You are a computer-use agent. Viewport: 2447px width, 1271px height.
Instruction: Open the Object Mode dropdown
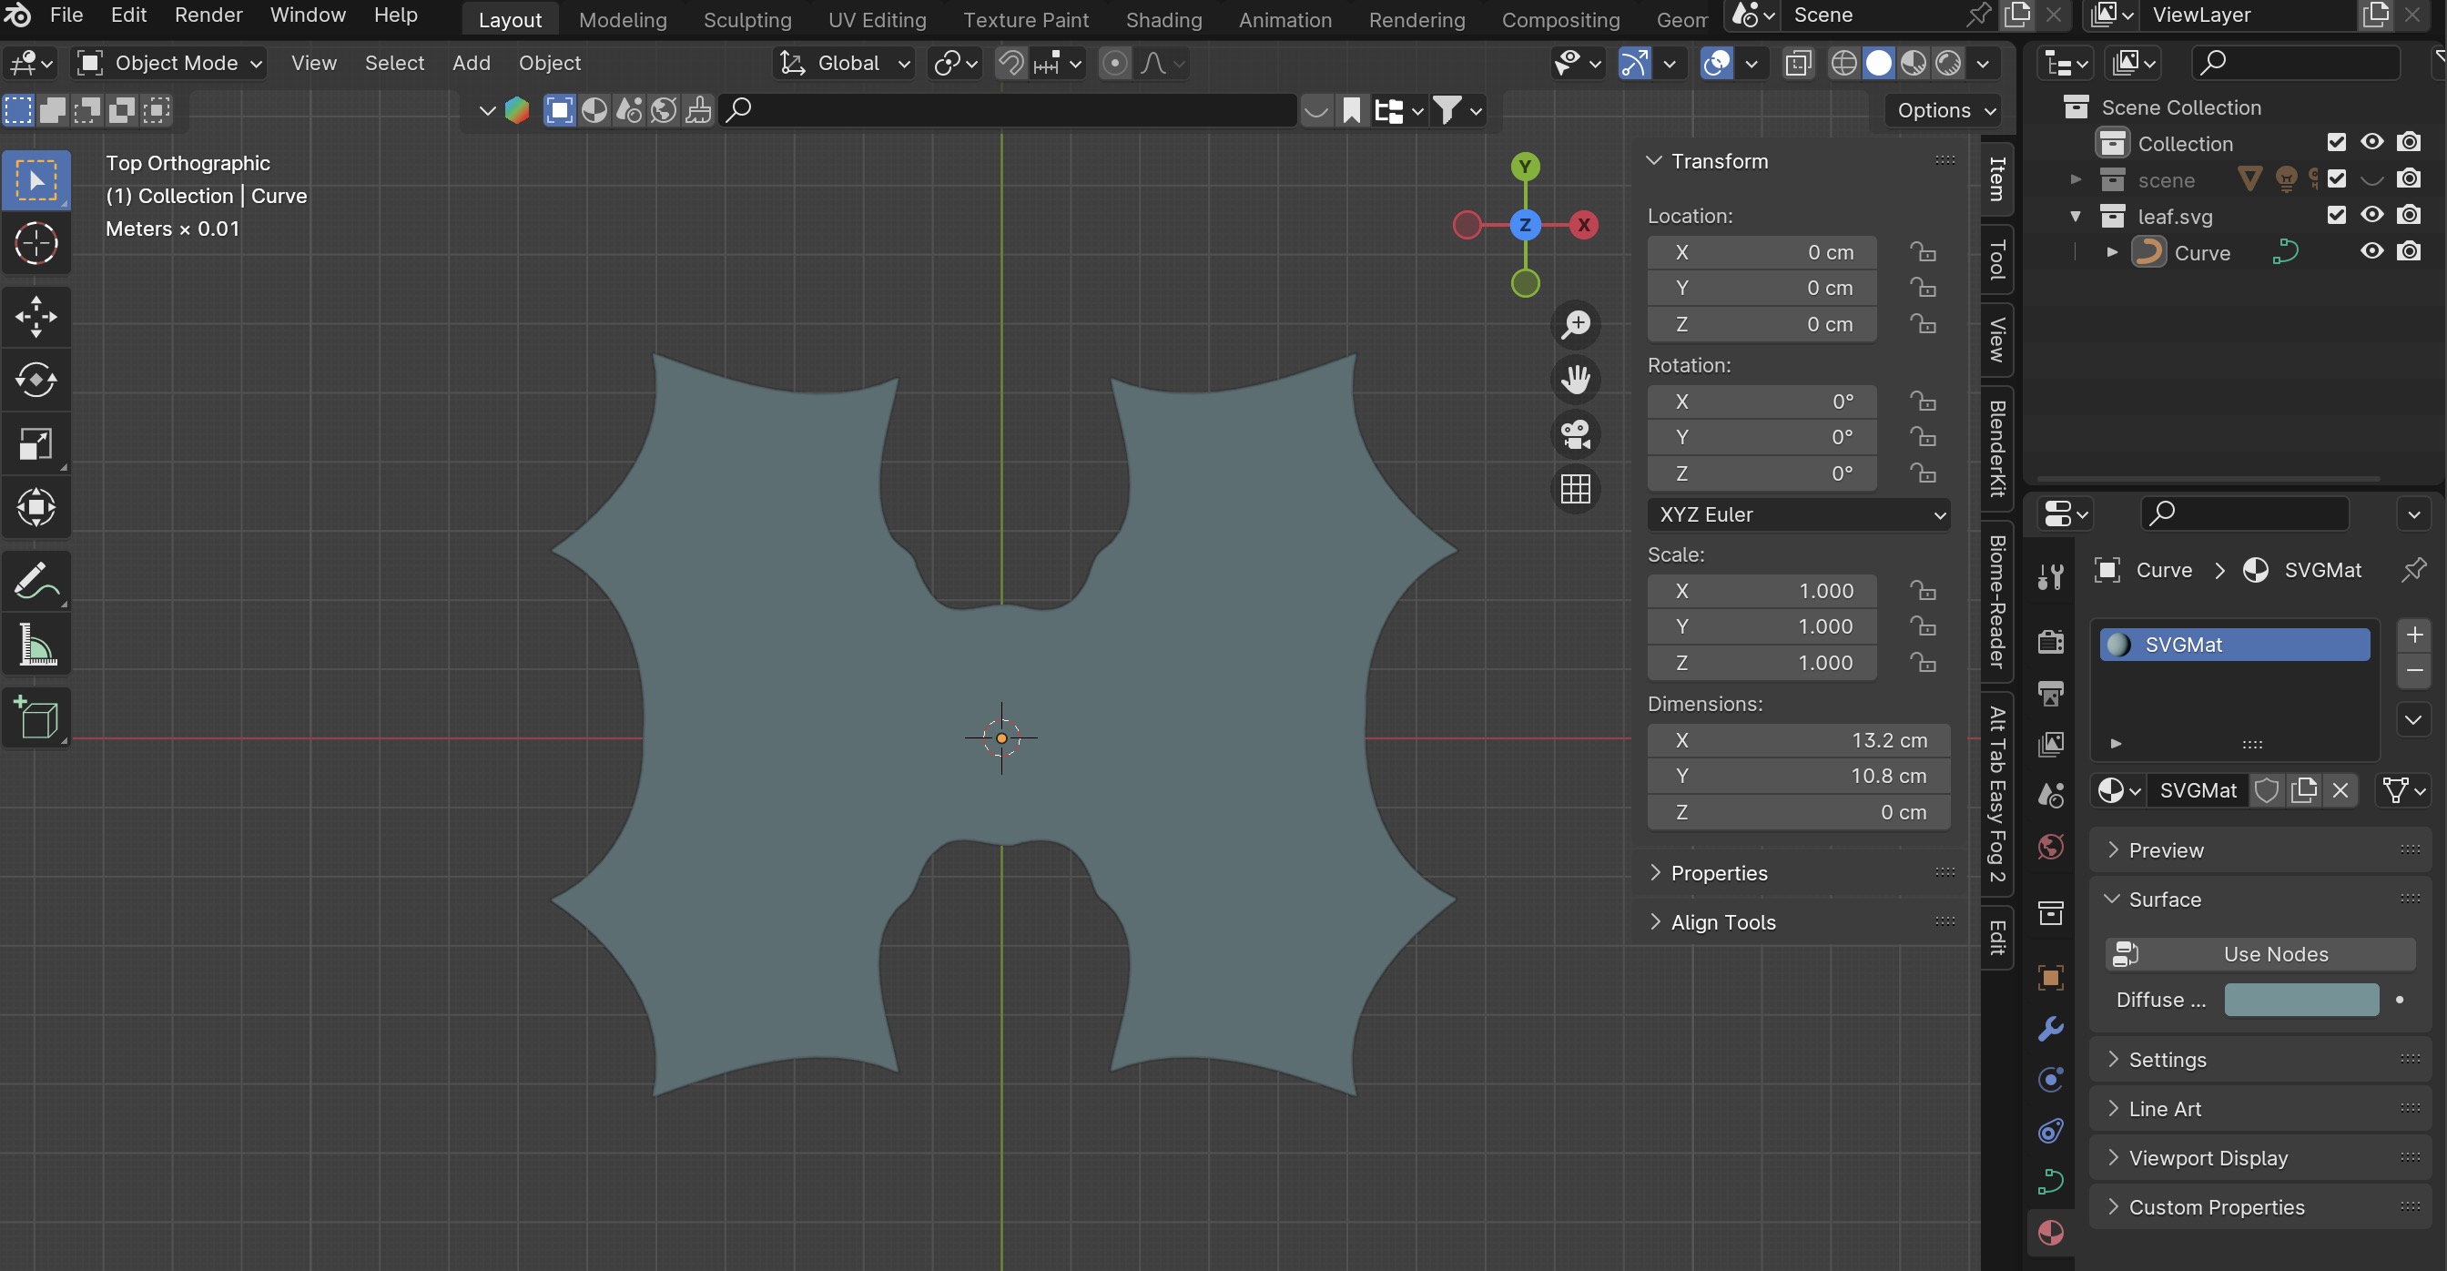coord(171,64)
